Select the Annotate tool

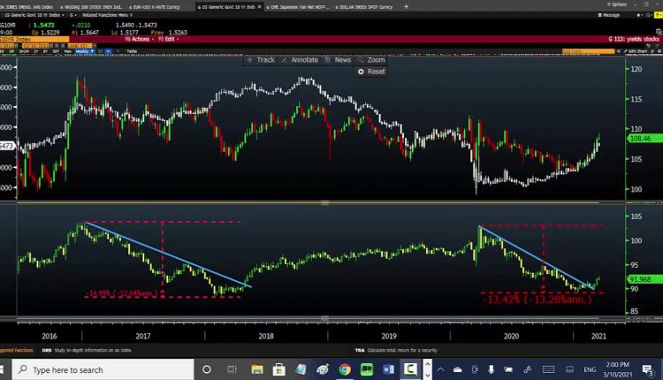tap(300, 59)
